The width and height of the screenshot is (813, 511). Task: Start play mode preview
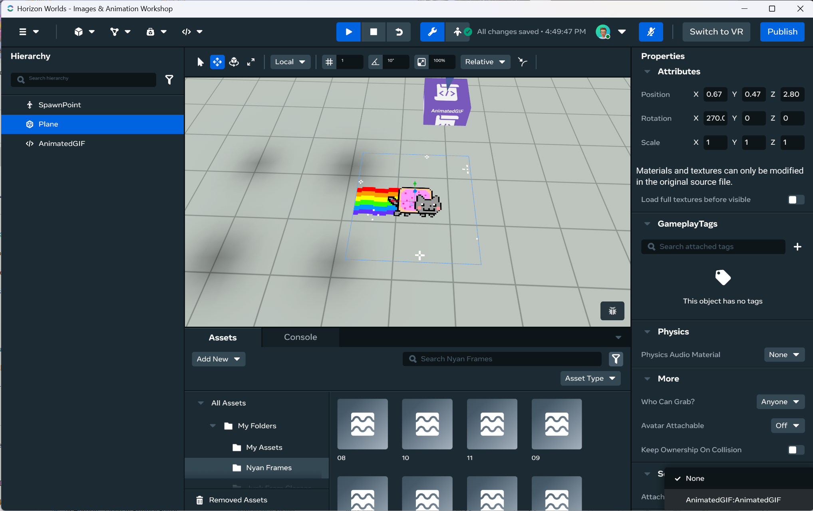tap(348, 32)
